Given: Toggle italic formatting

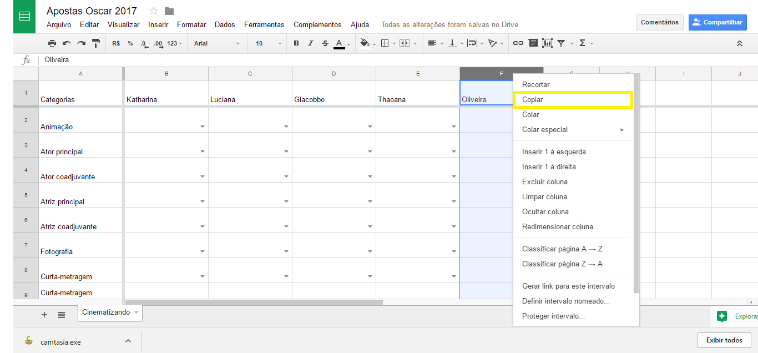Looking at the screenshot, I should coord(310,43).
